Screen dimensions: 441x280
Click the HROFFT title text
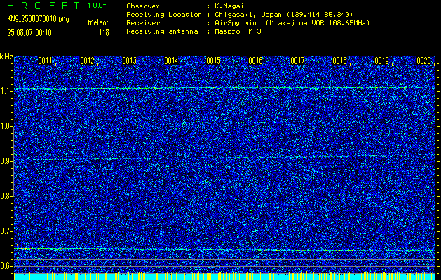click(x=43, y=6)
